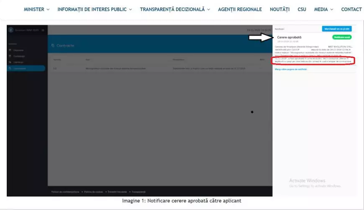
Task: Click the second sidebar item icon
Action: tap(10, 56)
